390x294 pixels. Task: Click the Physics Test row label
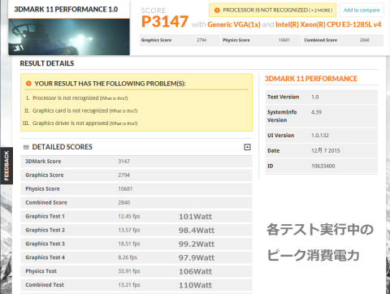[41, 271]
